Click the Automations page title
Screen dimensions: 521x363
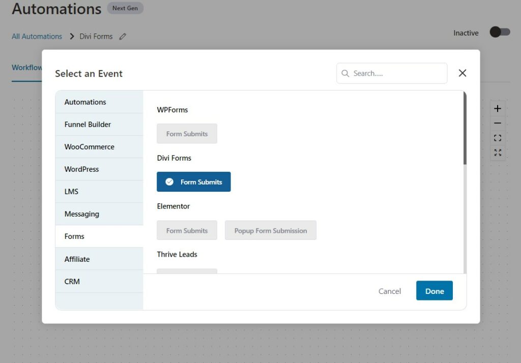[56, 9]
